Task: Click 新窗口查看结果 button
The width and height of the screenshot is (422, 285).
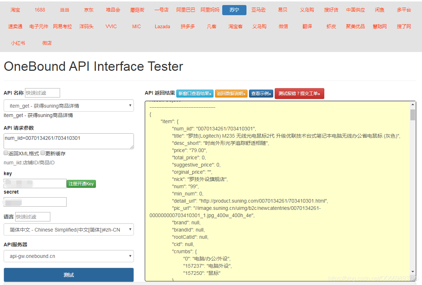Action: click(x=195, y=94)
